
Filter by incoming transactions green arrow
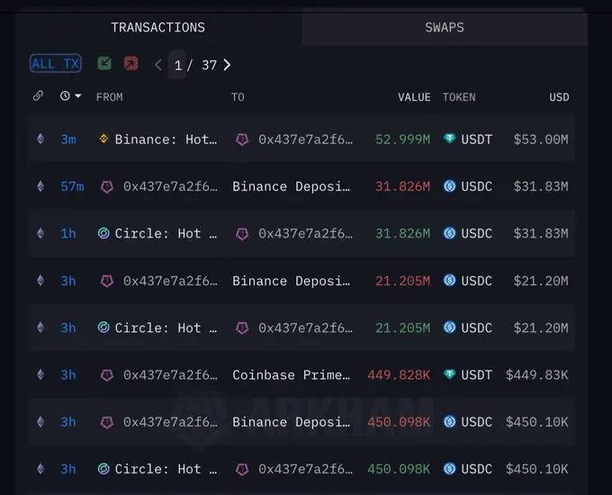pos(104,63)
